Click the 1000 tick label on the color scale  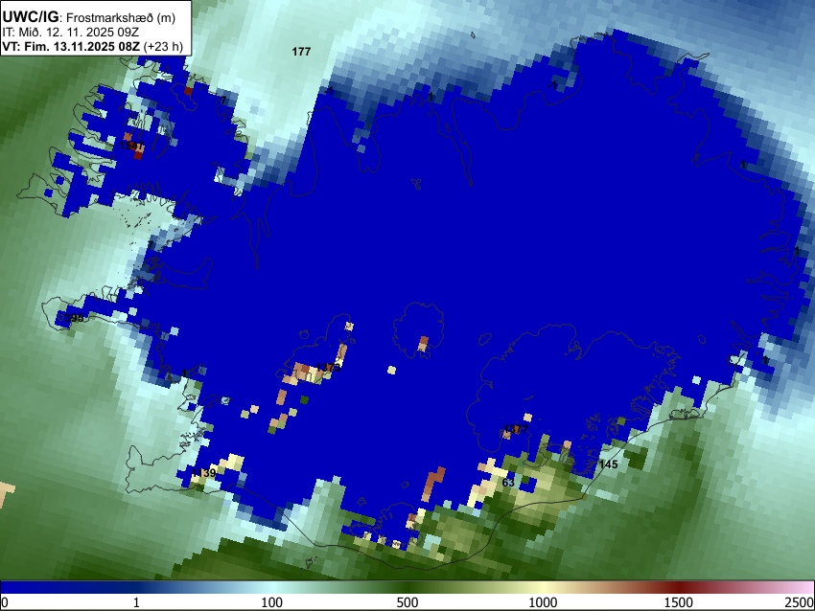(543, 602)
